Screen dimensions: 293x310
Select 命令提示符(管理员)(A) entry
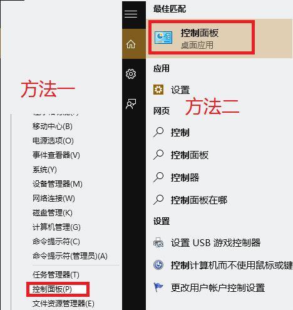coord(69,256)
